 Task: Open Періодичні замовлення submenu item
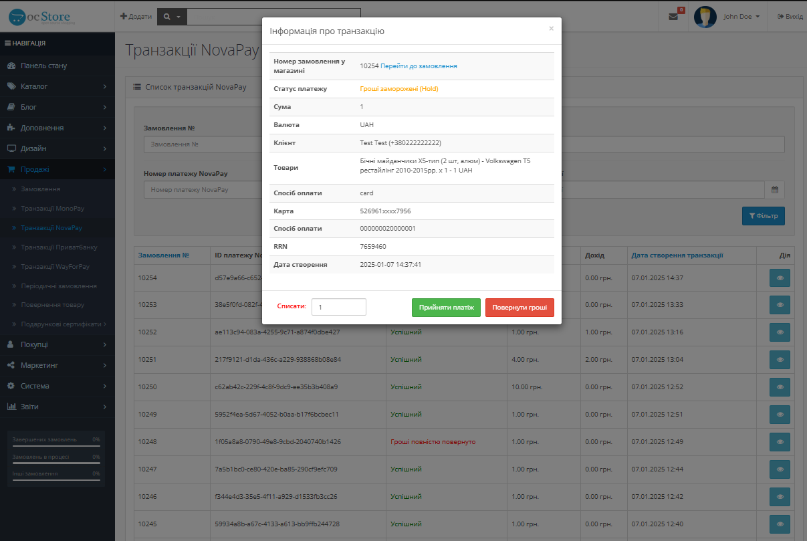pos(57,286)
